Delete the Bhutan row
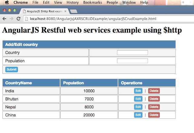This screenshot has width=194, height=133. click(x=154, y=99)
